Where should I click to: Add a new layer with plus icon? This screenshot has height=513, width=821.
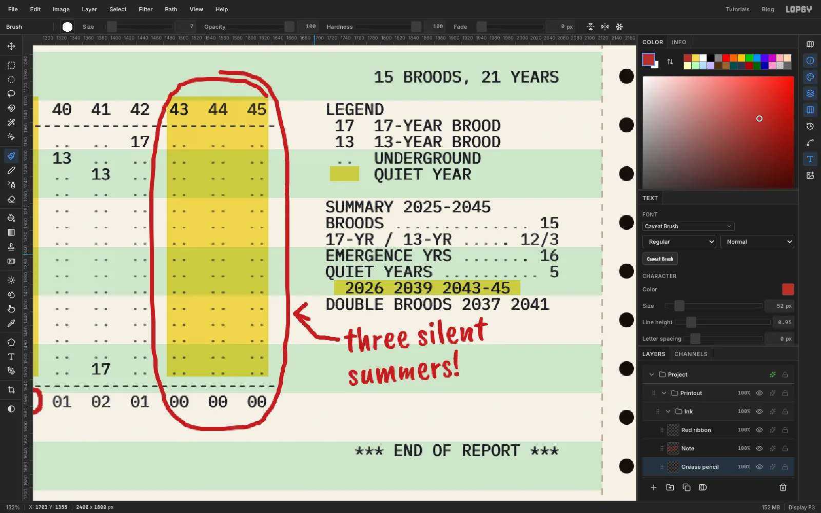coord(654,487)
